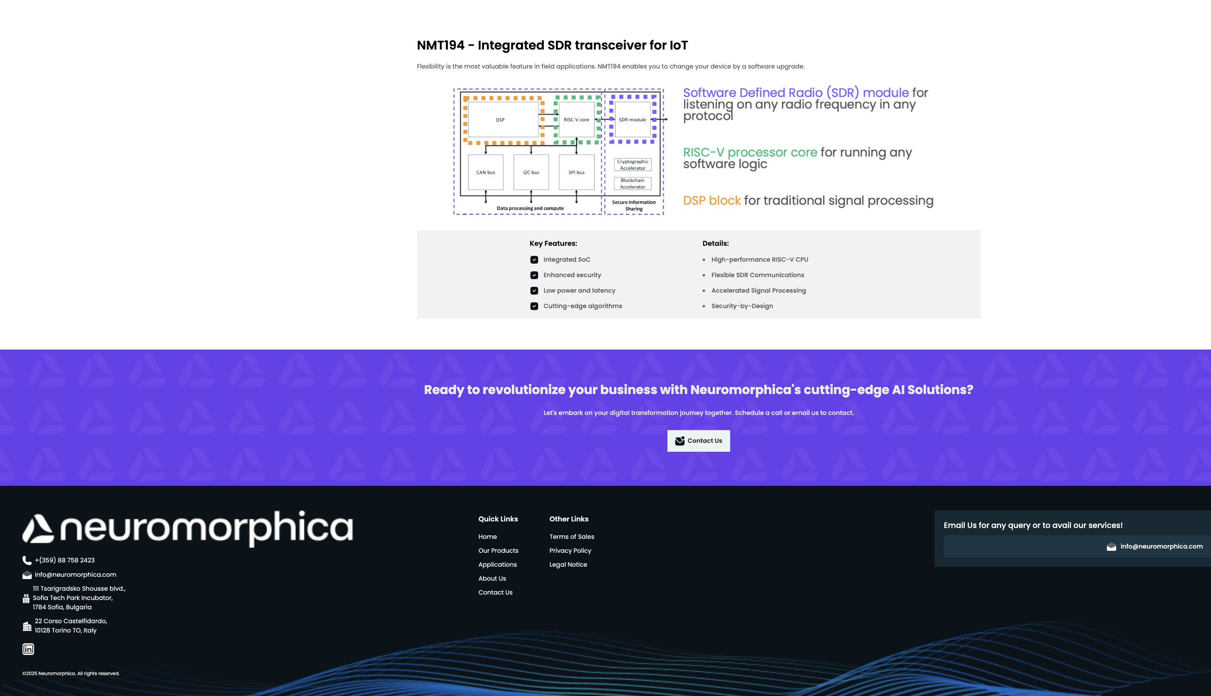Image resolution: width=1211 pixels, height=696 pixels.
Task: Click the envelope icon in the Email Us box
Action: pos(1111,546)
